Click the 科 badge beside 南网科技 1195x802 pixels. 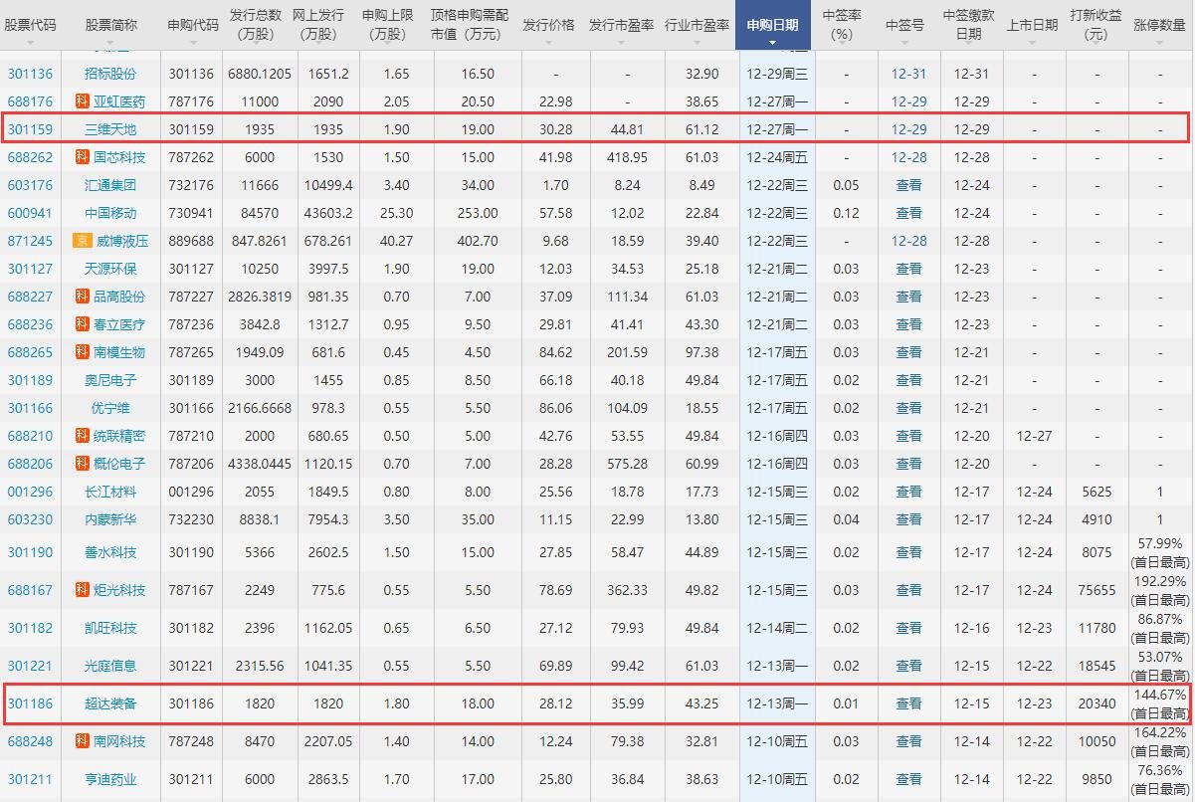pos(83,741)
